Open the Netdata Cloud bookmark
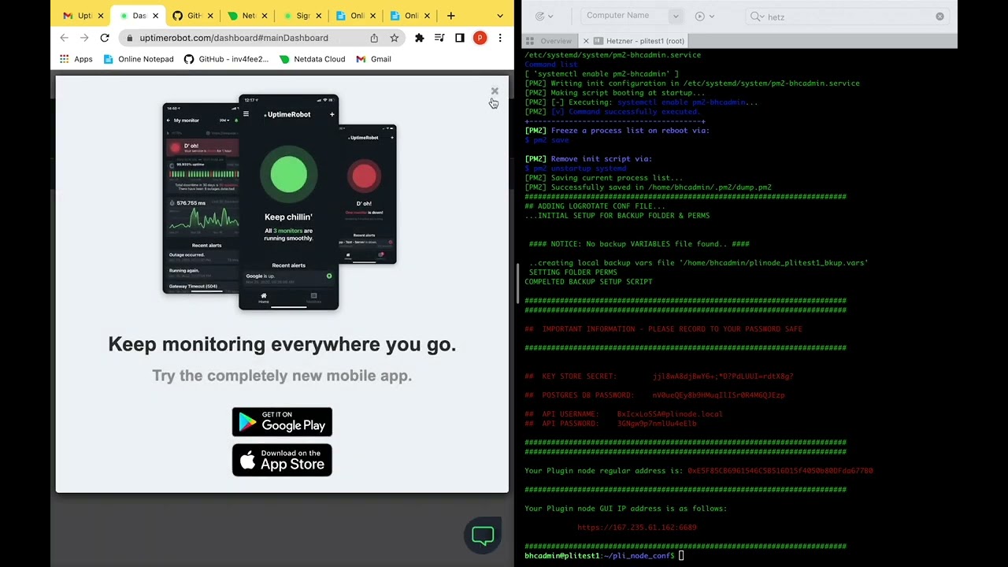Screen dimensions: 1008x567 click(312, 59)
